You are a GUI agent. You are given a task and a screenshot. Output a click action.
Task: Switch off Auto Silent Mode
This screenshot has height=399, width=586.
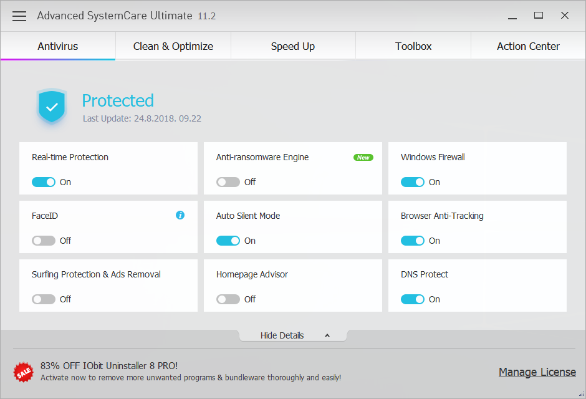tap(228, 241)
